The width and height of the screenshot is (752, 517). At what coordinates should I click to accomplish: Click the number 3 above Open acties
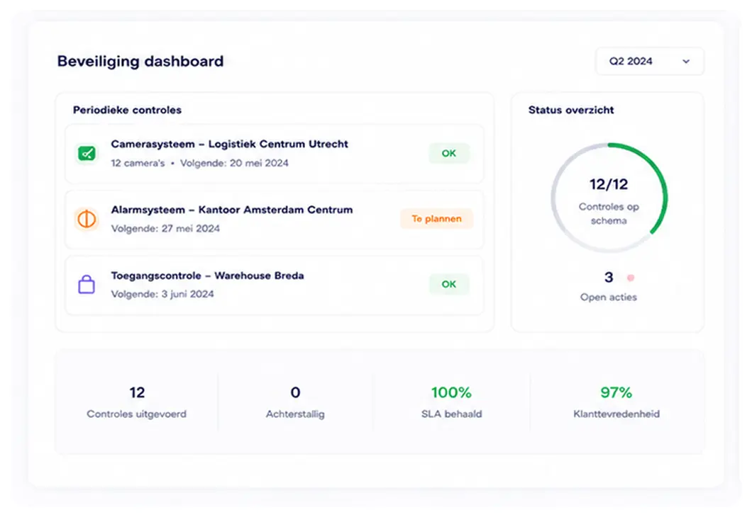609,277
